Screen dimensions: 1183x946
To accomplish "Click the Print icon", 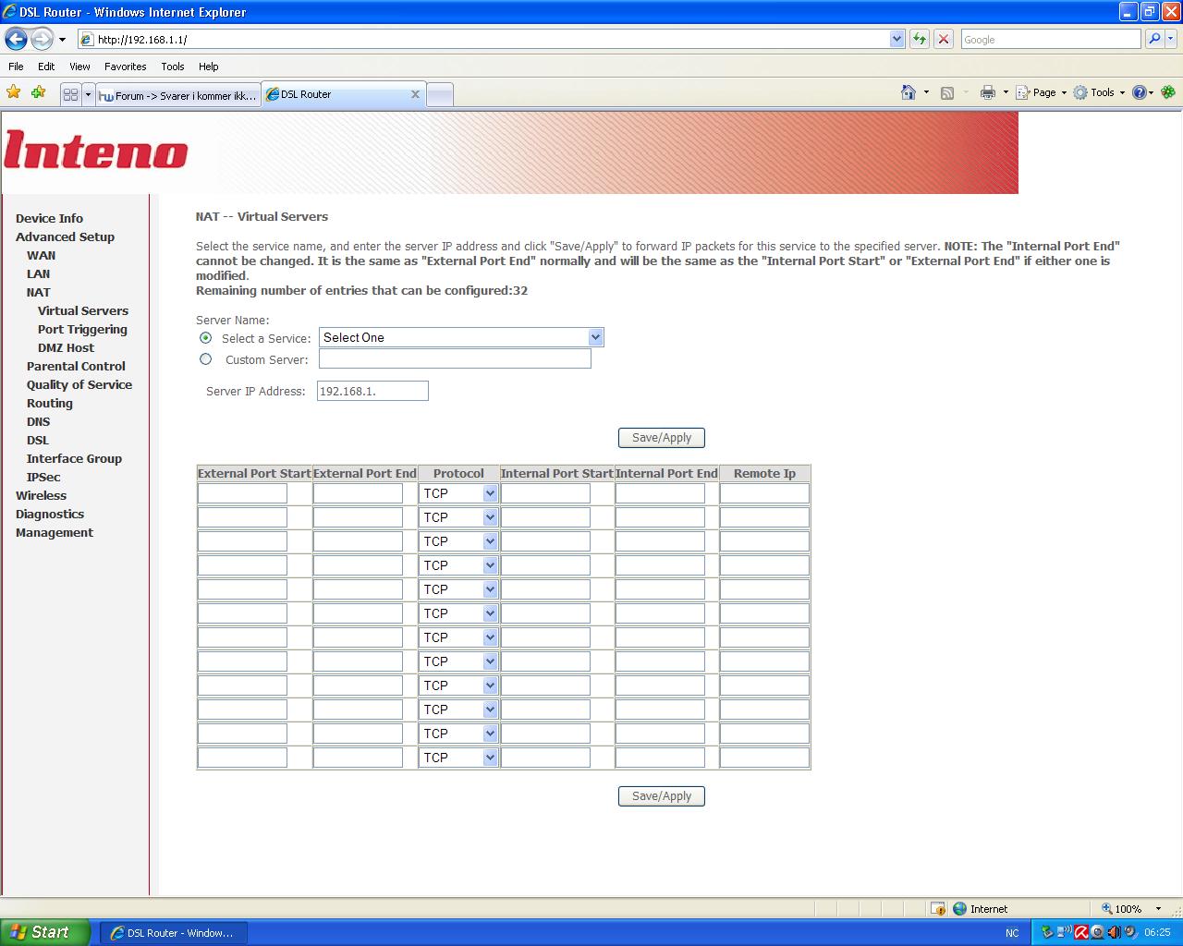I will point(988,92).
